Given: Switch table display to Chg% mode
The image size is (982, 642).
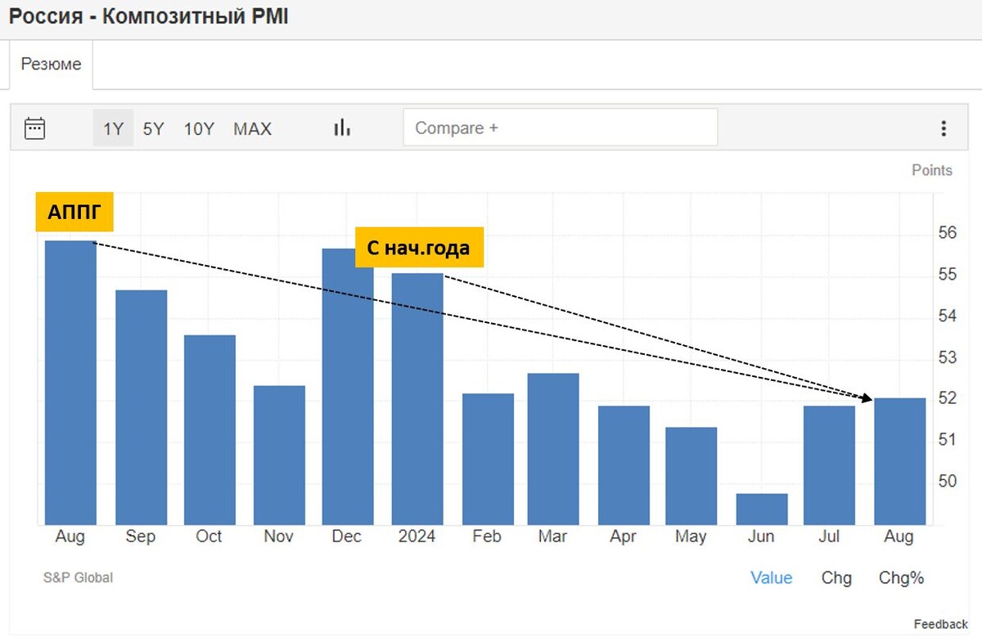Looking at the screenshot, I should pyautogui.click(x=901, y=577).
